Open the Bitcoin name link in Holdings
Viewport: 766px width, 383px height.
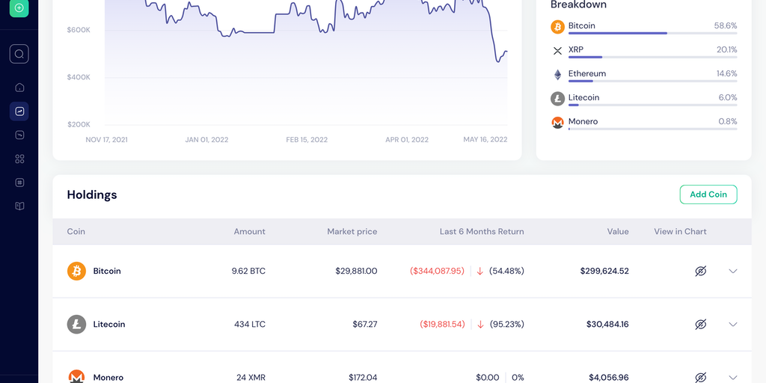pyautogui.click(x=107, y=271)
